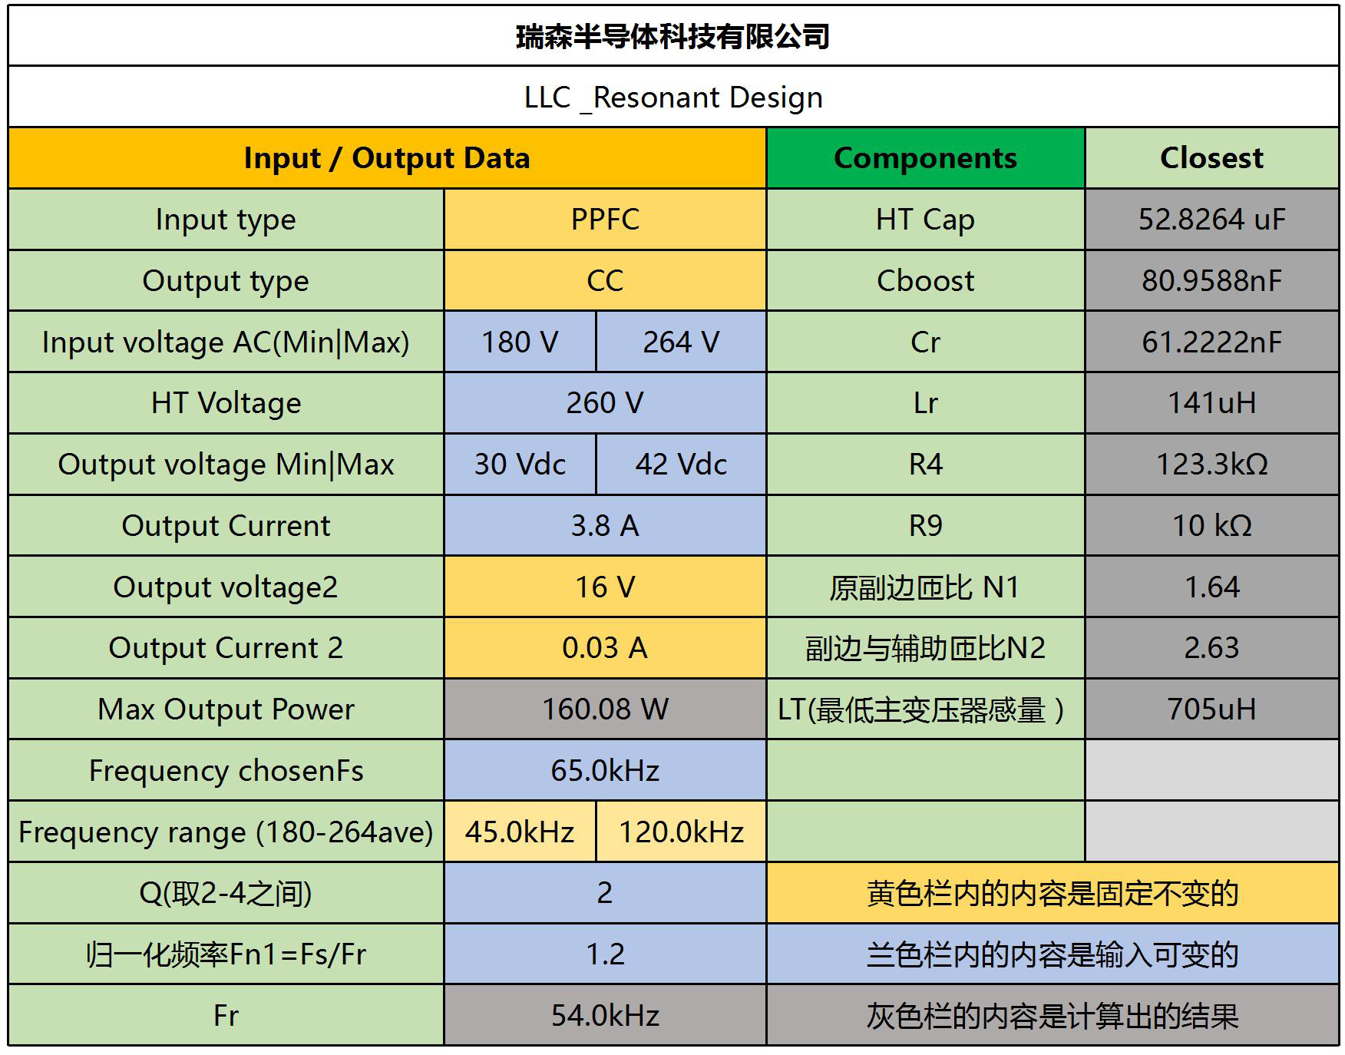Select the "Frequency chosenFs" label
The width and height of the screenshot is (1345, 1055).
pyautogui.click(x=226, y=771)
